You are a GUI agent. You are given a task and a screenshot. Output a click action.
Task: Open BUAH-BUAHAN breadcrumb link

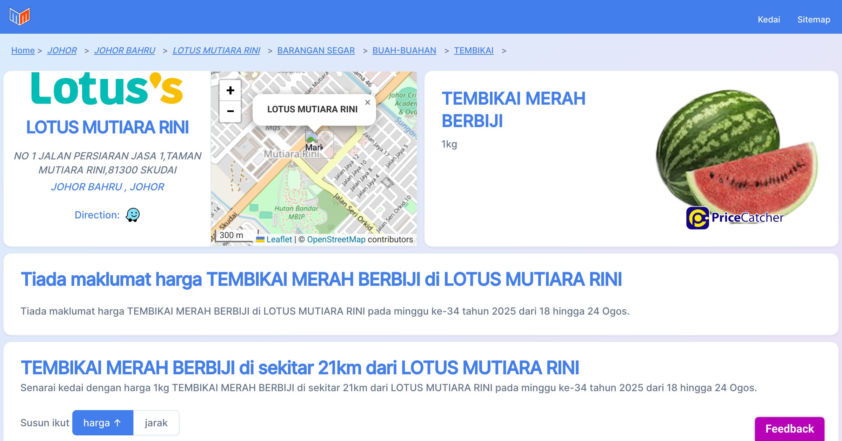tap(404, 51)
